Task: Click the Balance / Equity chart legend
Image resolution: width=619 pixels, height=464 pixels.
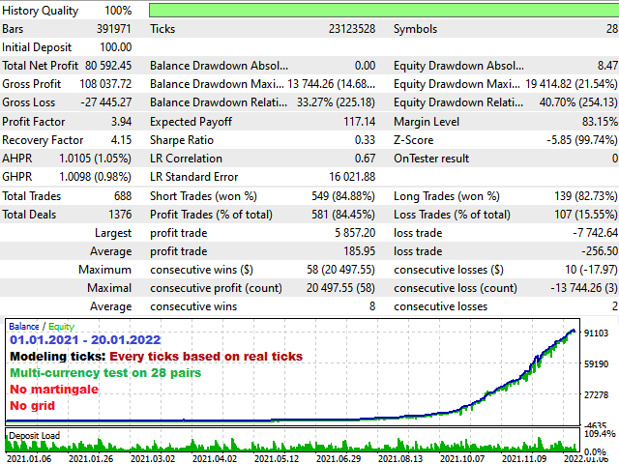Action: 41,327
